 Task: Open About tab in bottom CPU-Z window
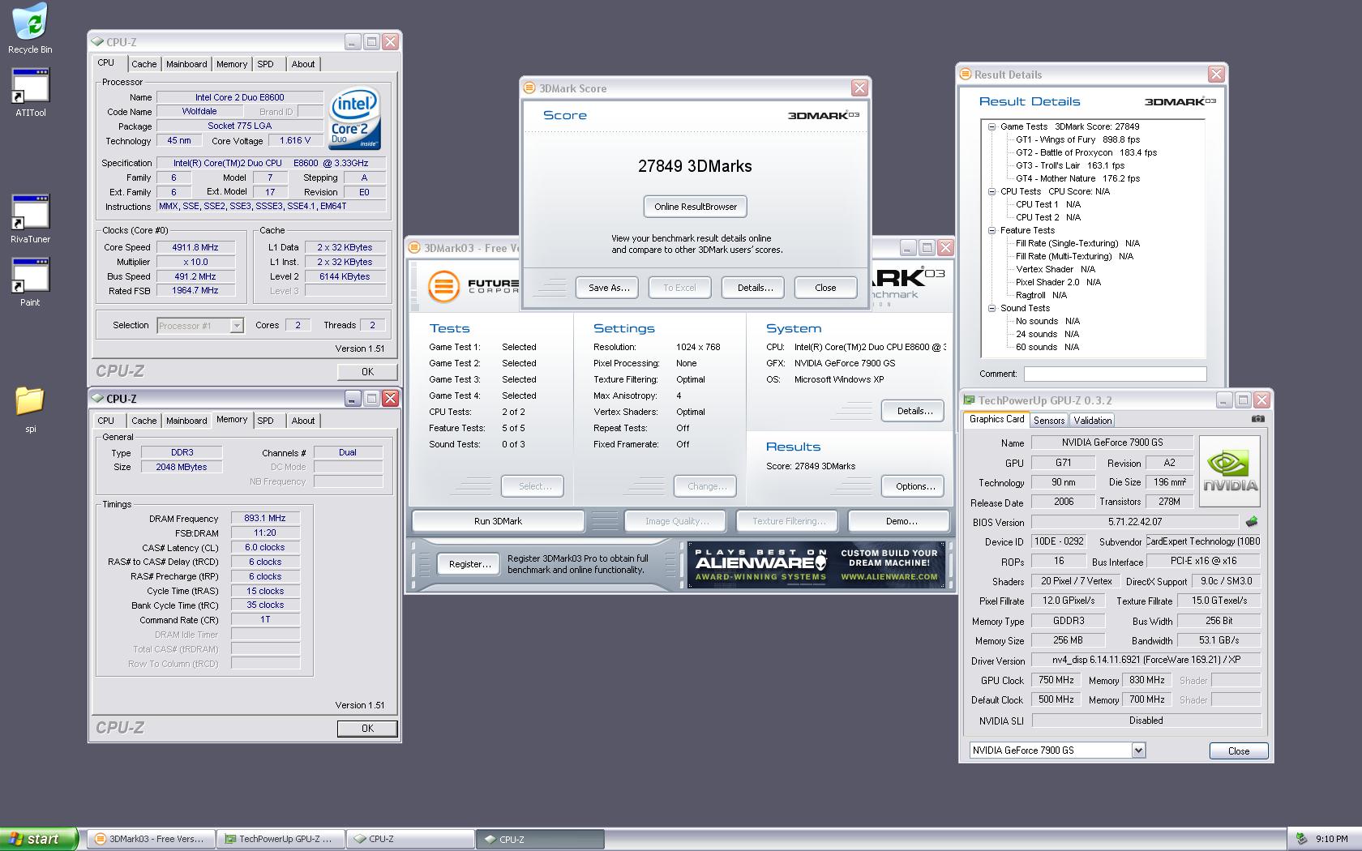[303, 421]
